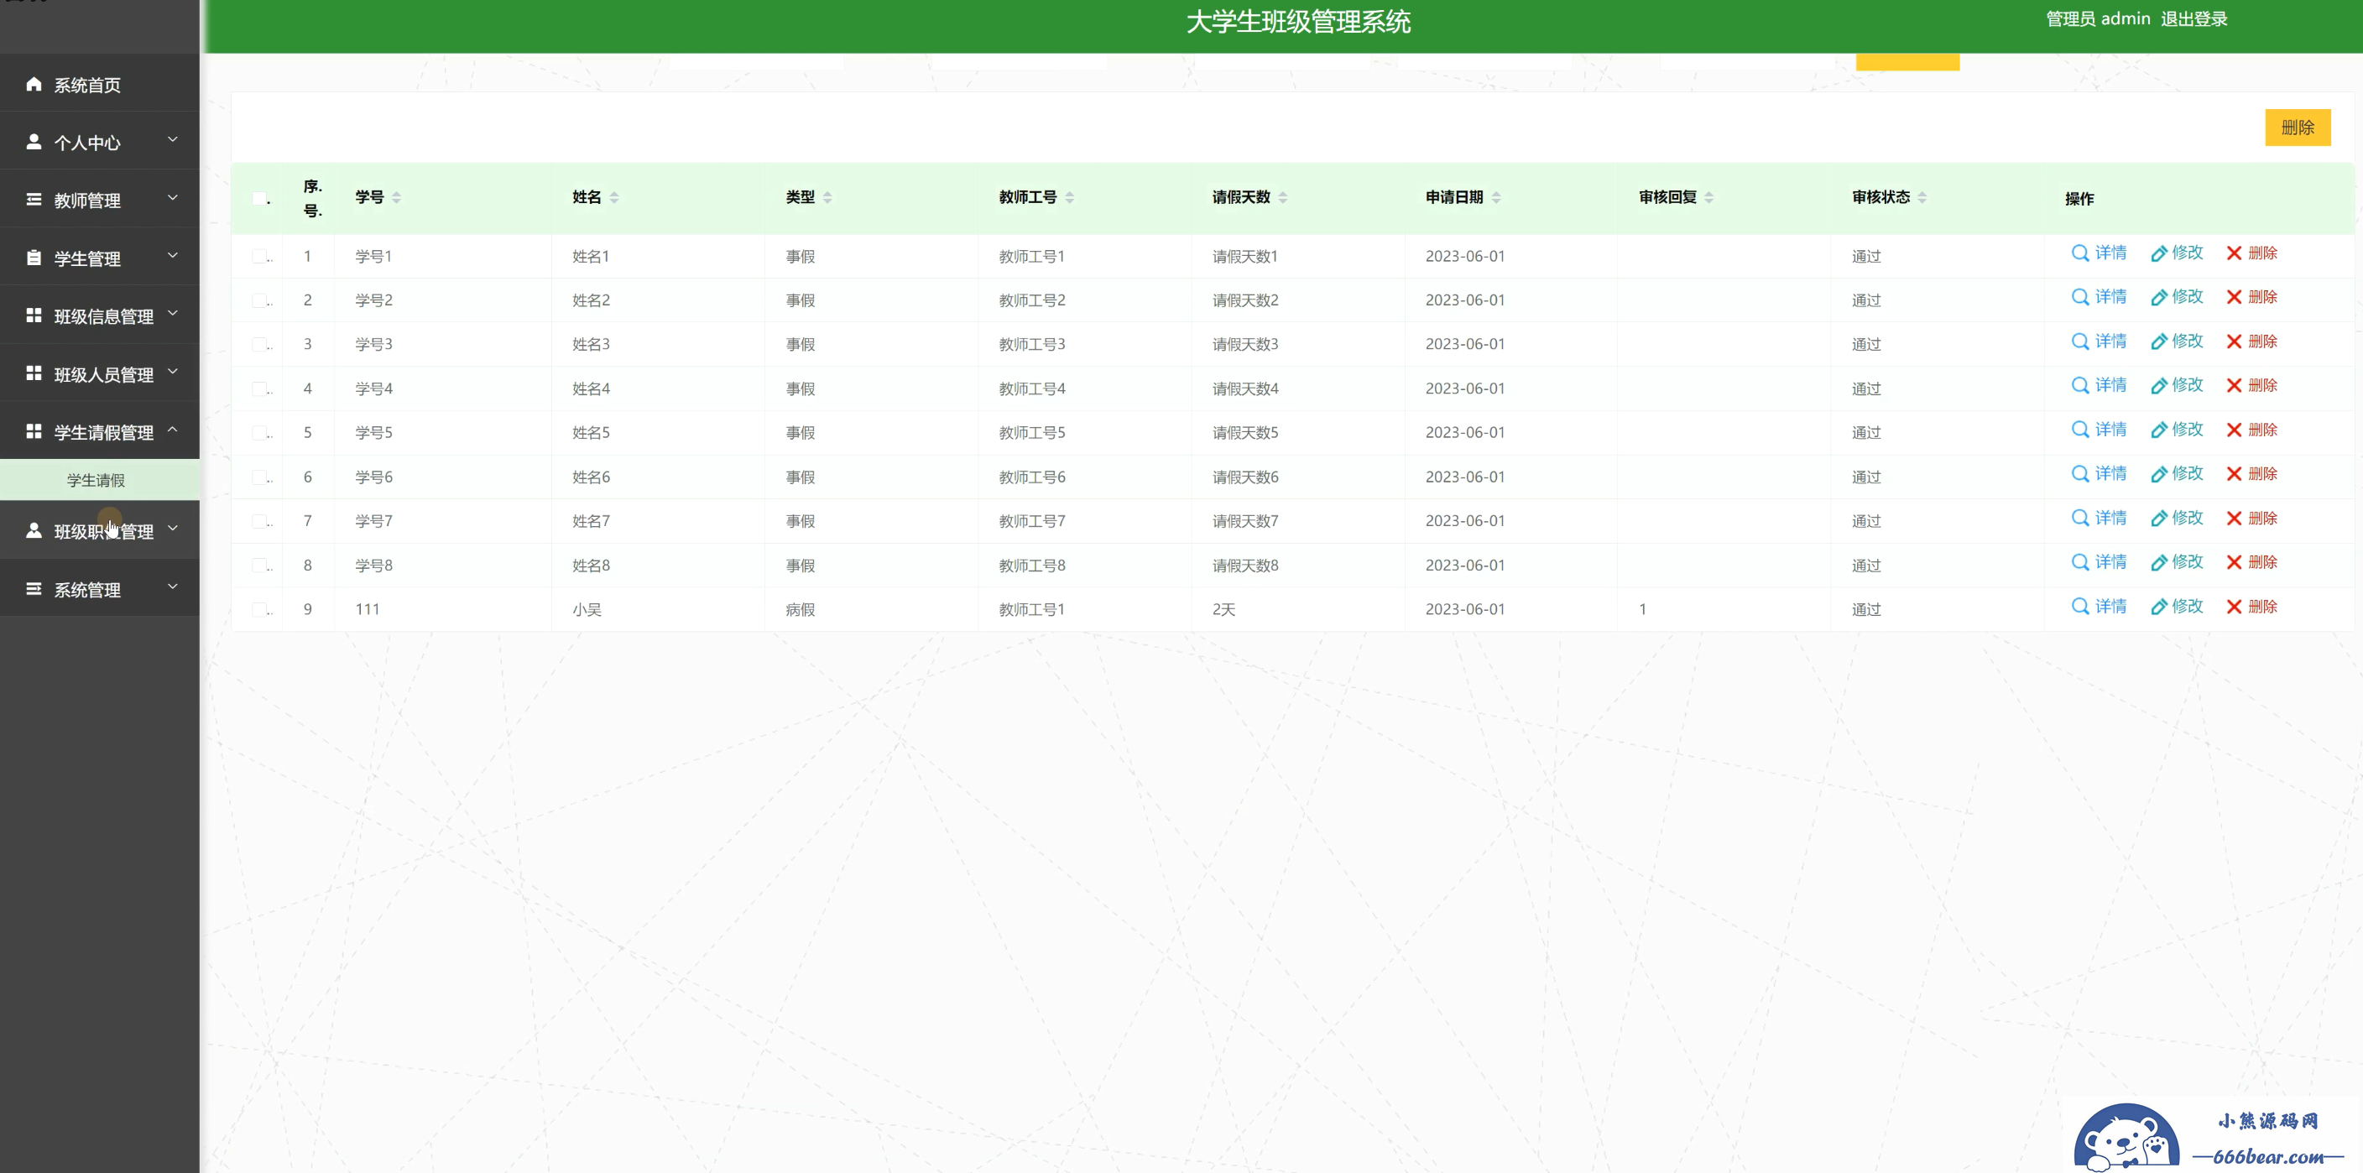This screenshot has height=1173, width=2363.
Task: Select the 学生请假 submenu item
Action: pos(99,480)
